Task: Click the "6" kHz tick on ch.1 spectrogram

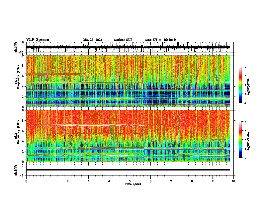Action: [23, 76]
